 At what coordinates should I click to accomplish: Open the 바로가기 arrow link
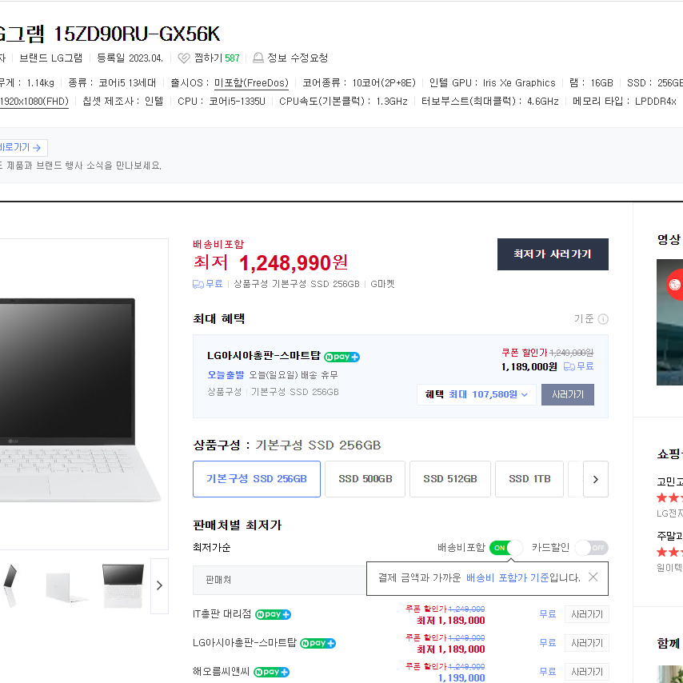(x=22, y=148)
